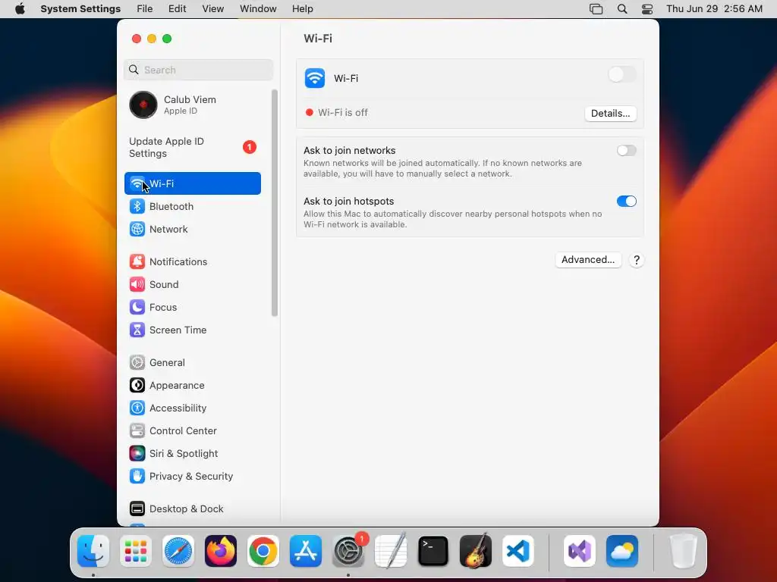Screen dimensions: 777x582
Task: Launch Terminal from the Dock
Action: point(433,551)
